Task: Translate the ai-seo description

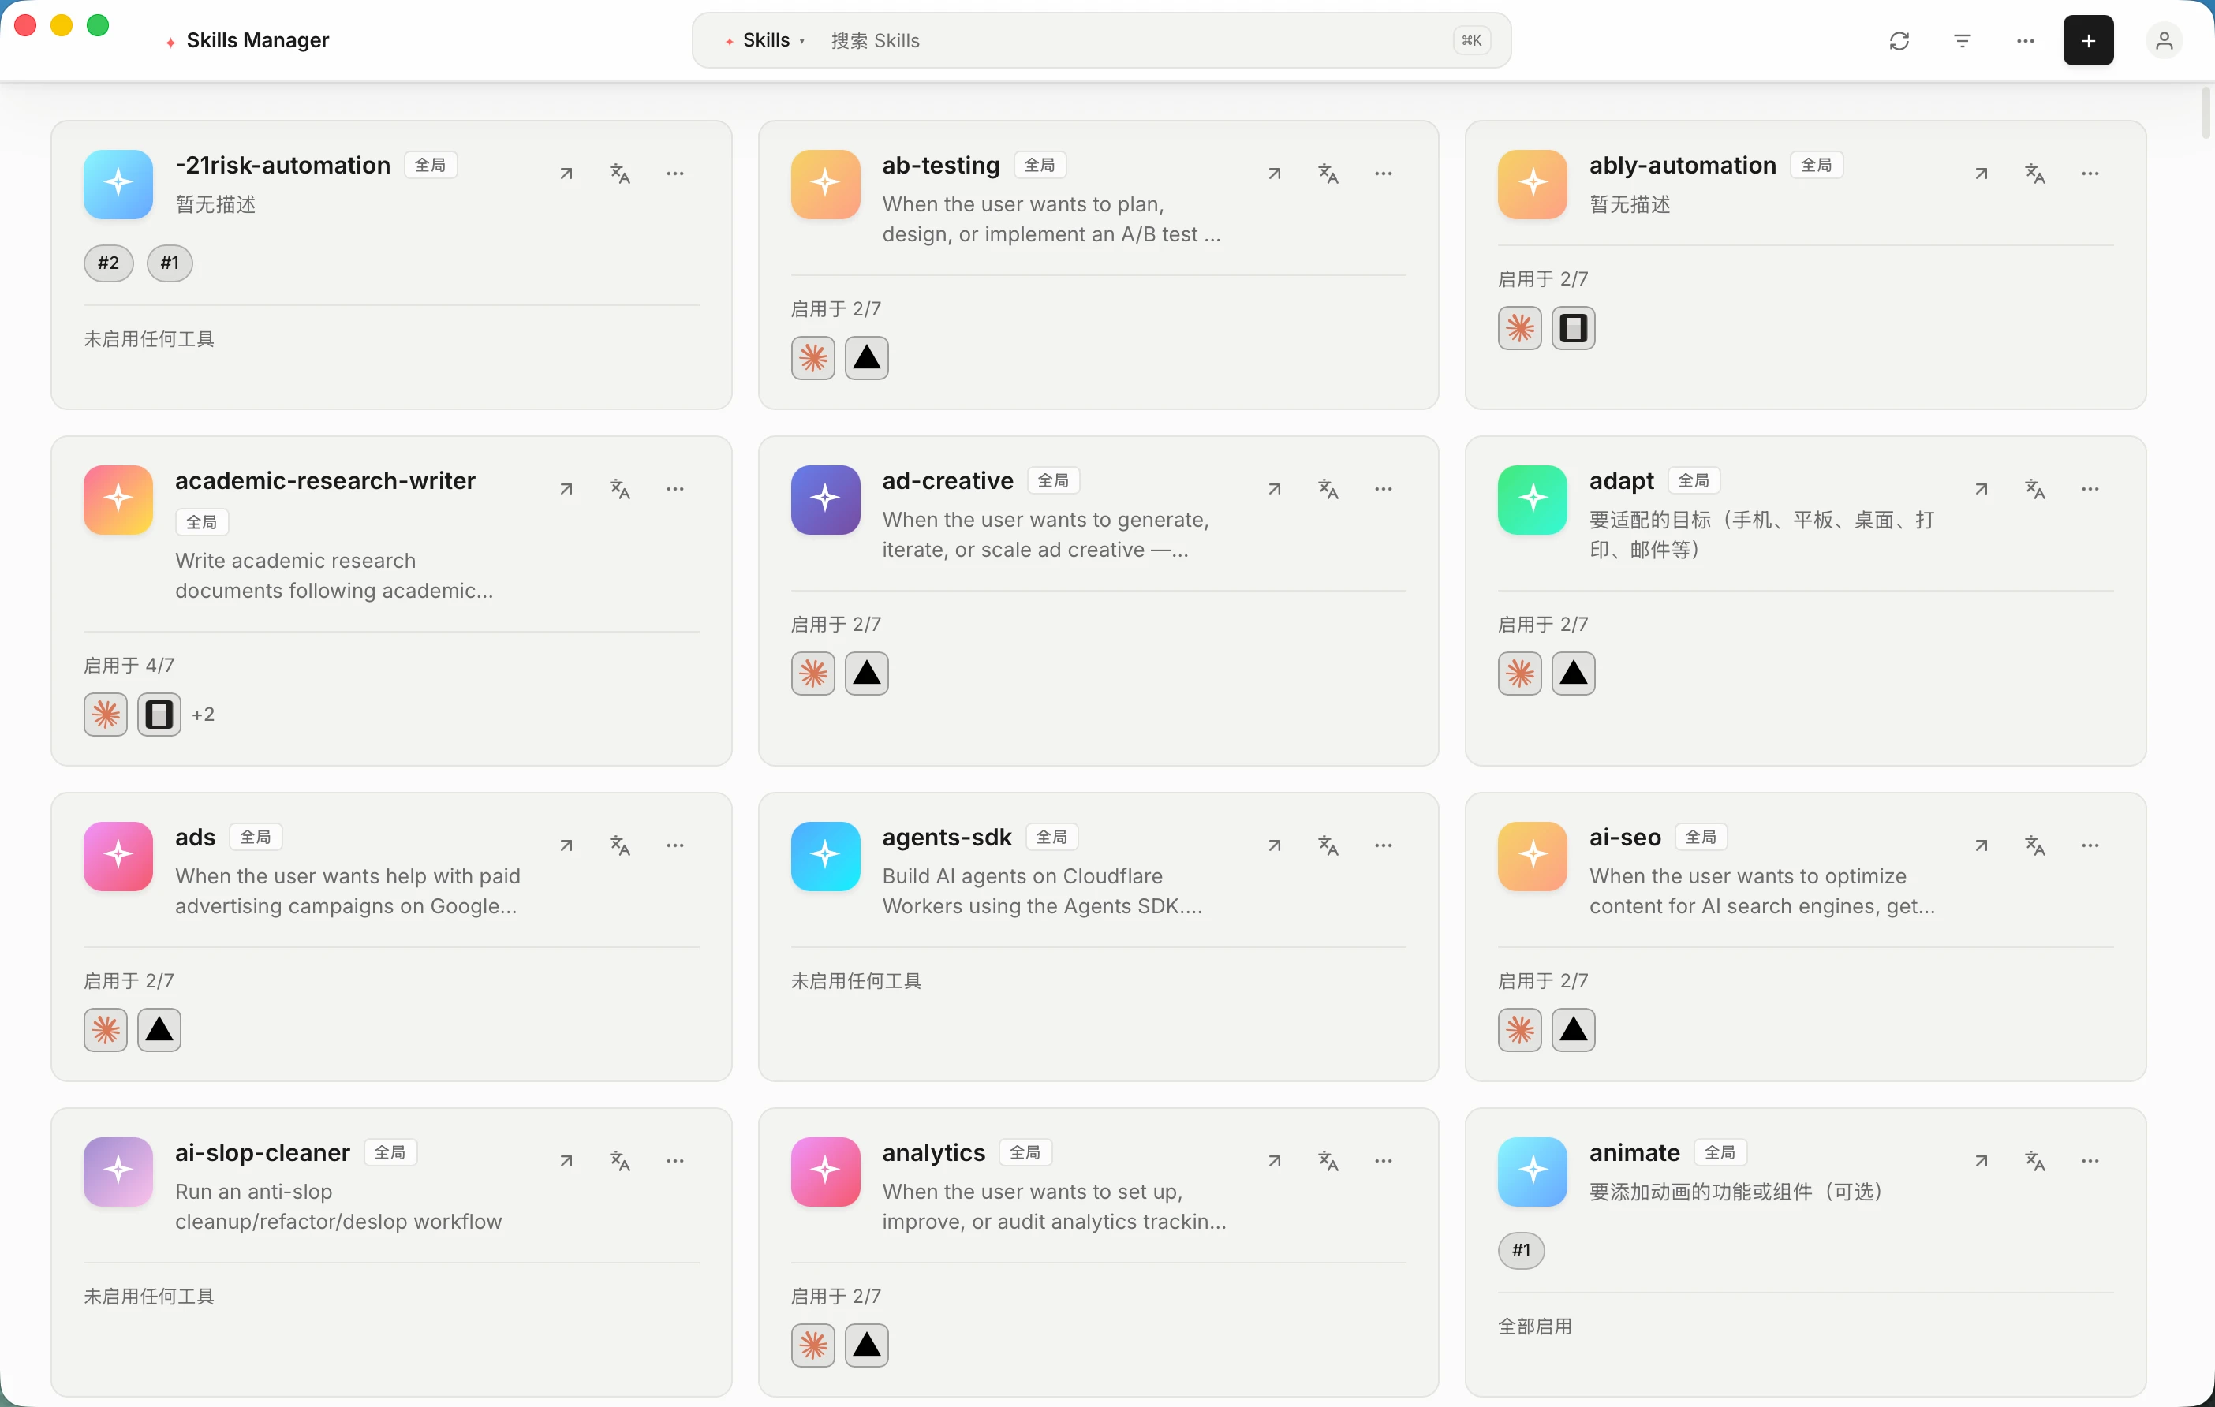Action: (x=2034, y=846)
